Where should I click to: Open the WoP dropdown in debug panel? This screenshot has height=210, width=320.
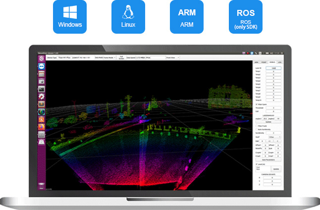[x=274, y=137]
